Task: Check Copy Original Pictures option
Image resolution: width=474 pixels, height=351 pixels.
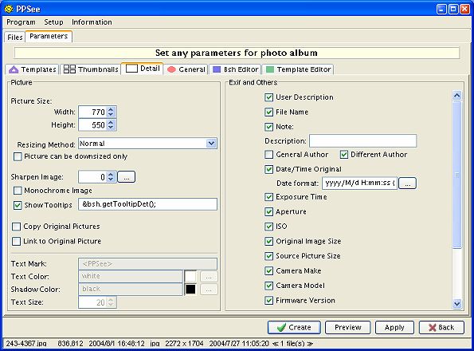Action: pyautogui.click(x=16, y=227)
